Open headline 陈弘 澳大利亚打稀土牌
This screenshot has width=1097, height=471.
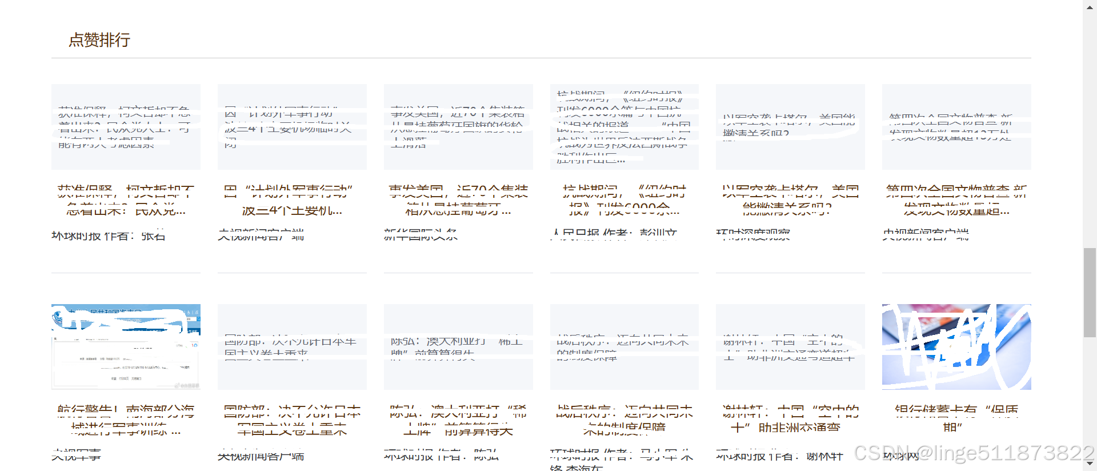coord(458,420)
